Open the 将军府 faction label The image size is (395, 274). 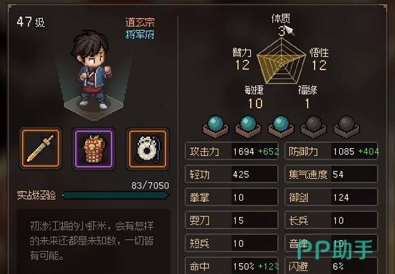click(x=140, y=35)
